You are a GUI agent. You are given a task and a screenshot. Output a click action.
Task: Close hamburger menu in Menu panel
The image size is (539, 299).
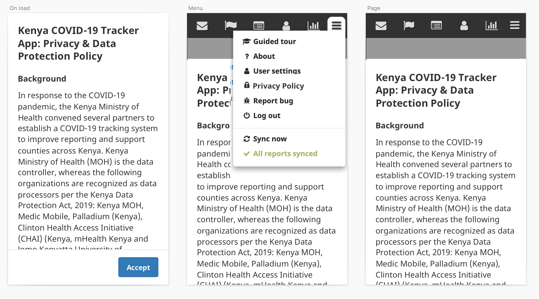click(x=337, y=25)
